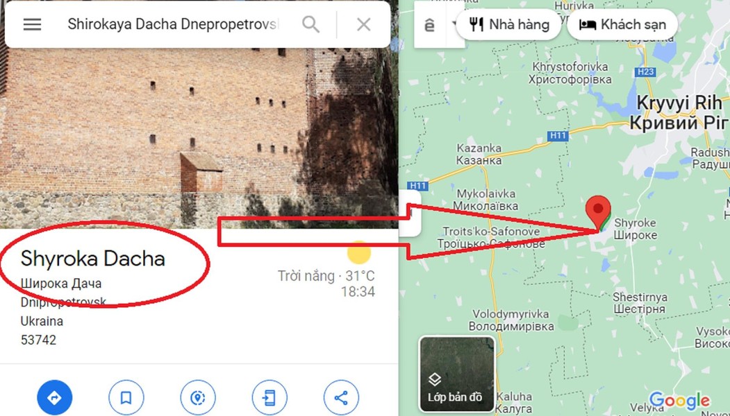
Task: Open the sunny weather info for 31°C
Action: click(326, 276)
